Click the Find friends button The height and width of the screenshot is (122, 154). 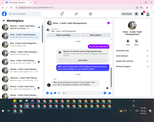click(127, 14)
